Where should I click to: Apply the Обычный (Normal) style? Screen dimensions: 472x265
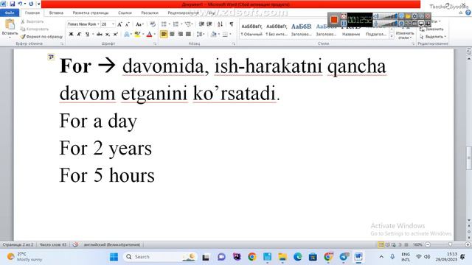click(251, 29)
